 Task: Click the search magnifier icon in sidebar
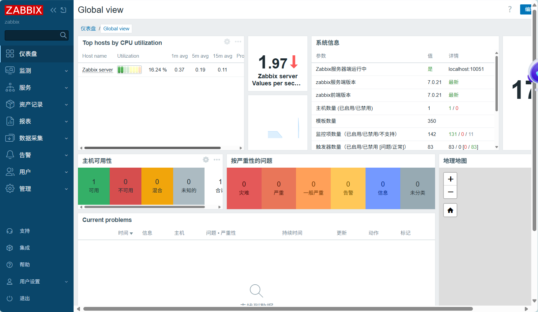pos(63,35)
